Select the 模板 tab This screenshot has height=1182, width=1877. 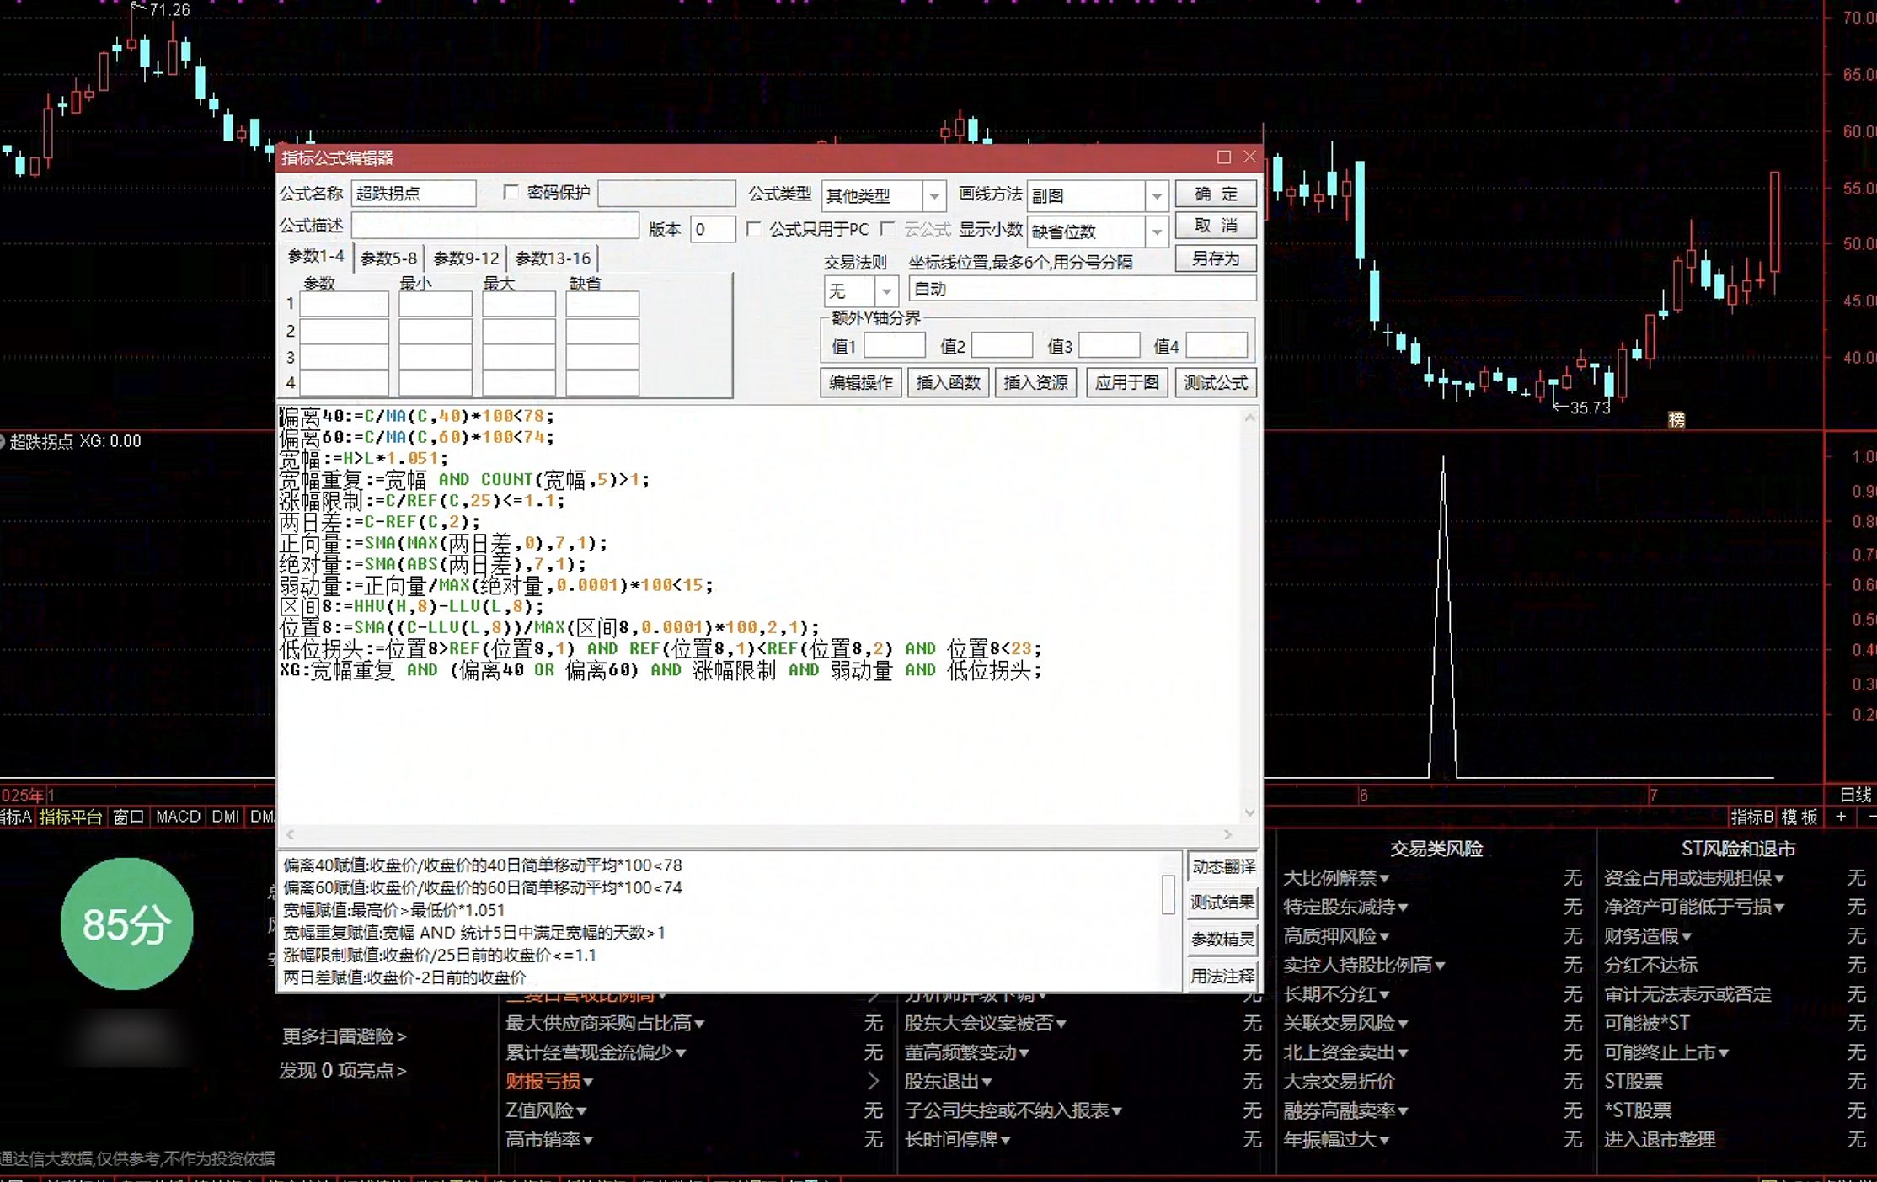1799,817
